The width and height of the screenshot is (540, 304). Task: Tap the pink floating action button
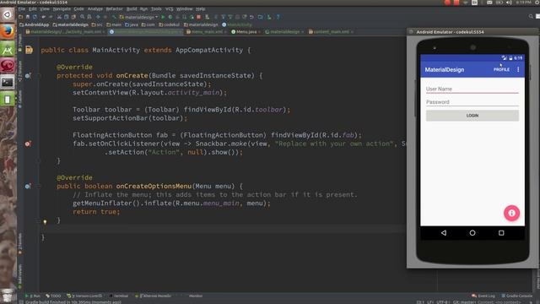511,213
